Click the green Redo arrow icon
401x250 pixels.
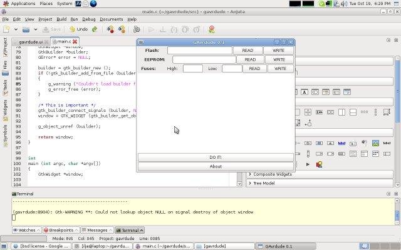95,29
